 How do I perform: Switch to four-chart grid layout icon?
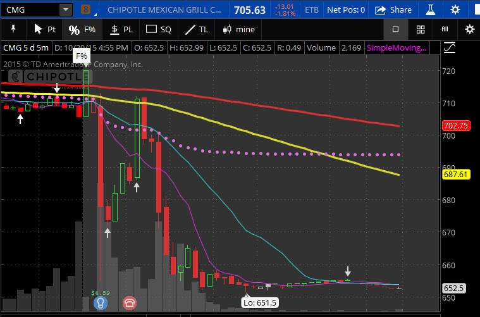coord(421,29)
